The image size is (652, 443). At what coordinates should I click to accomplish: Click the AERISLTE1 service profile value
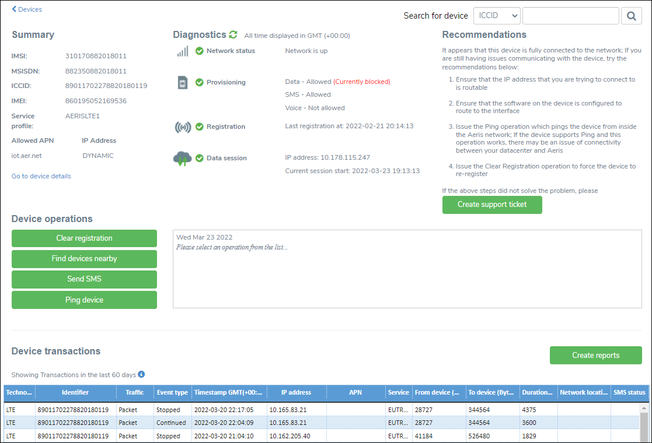pos(82,116)
